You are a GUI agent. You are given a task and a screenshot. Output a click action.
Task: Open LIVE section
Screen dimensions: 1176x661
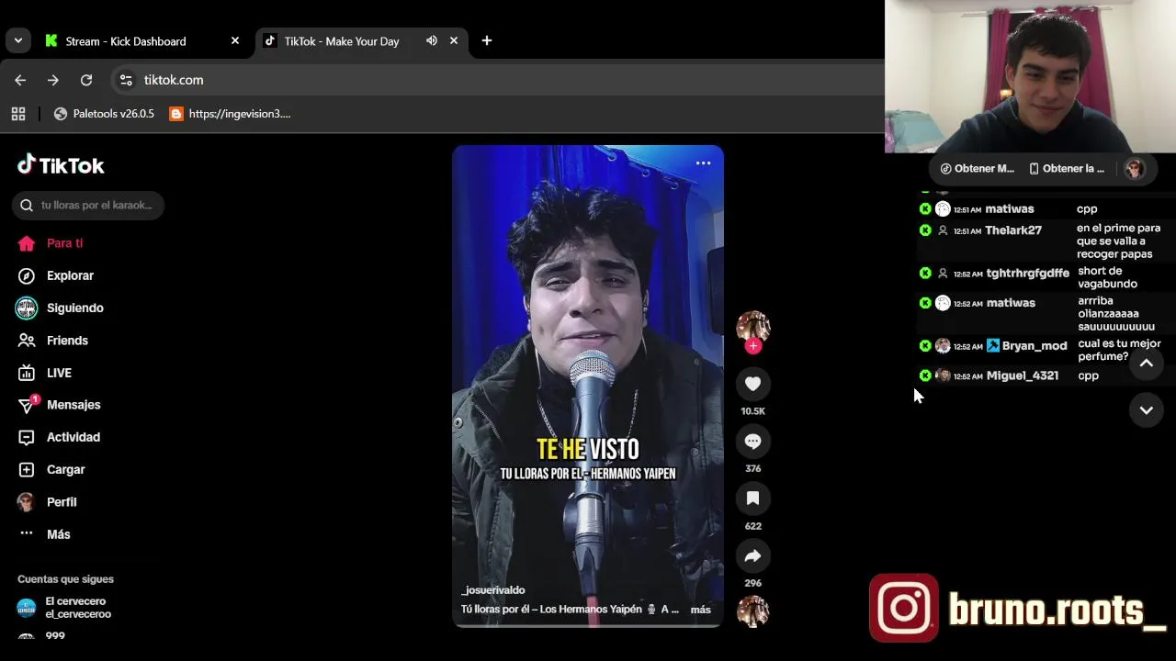click(x=46, y=373)
